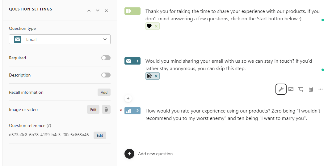Select the welcome screen question badge
Screen dimensions: 332x166
pos(132,11)
